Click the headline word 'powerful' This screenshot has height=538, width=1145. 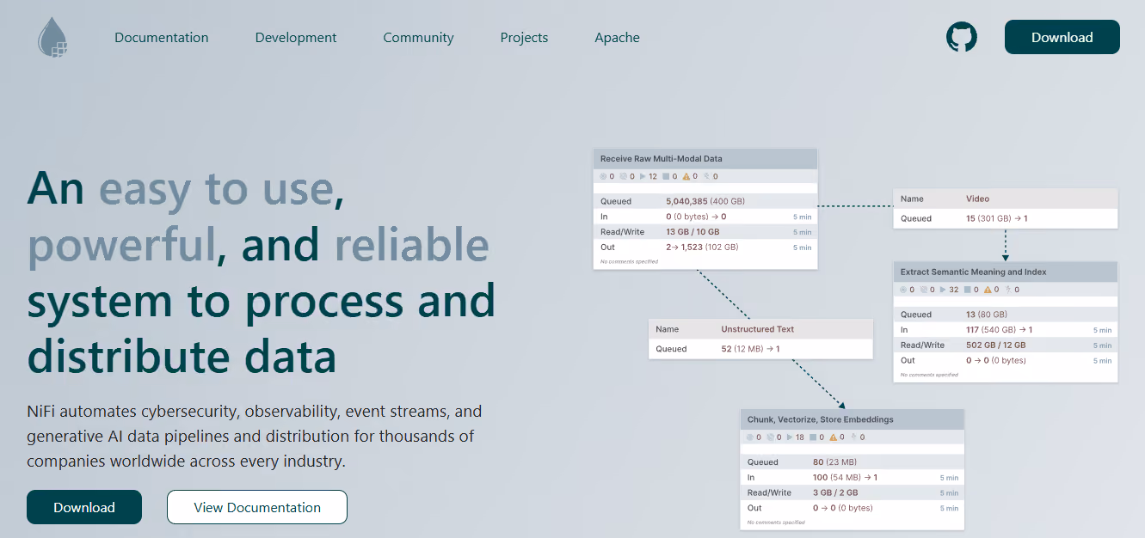(x=121, y=247)
